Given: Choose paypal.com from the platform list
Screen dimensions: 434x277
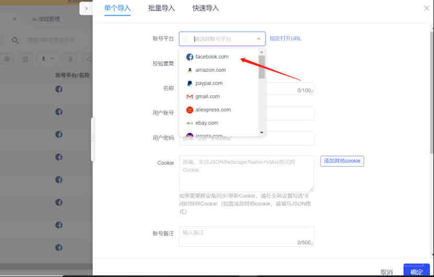Looking at the screenshot, I should click(x=219, y=83).
